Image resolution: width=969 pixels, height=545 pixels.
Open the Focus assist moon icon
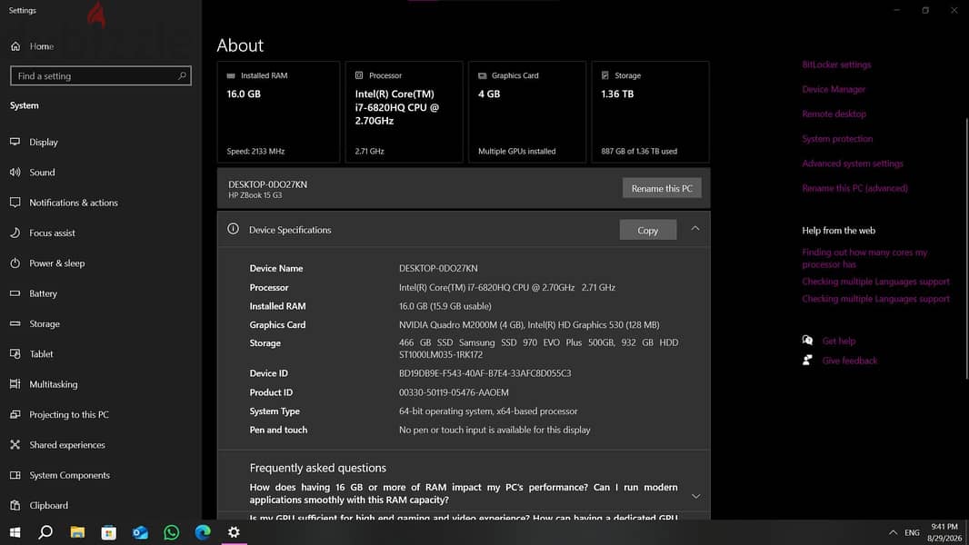click(15, 233)
